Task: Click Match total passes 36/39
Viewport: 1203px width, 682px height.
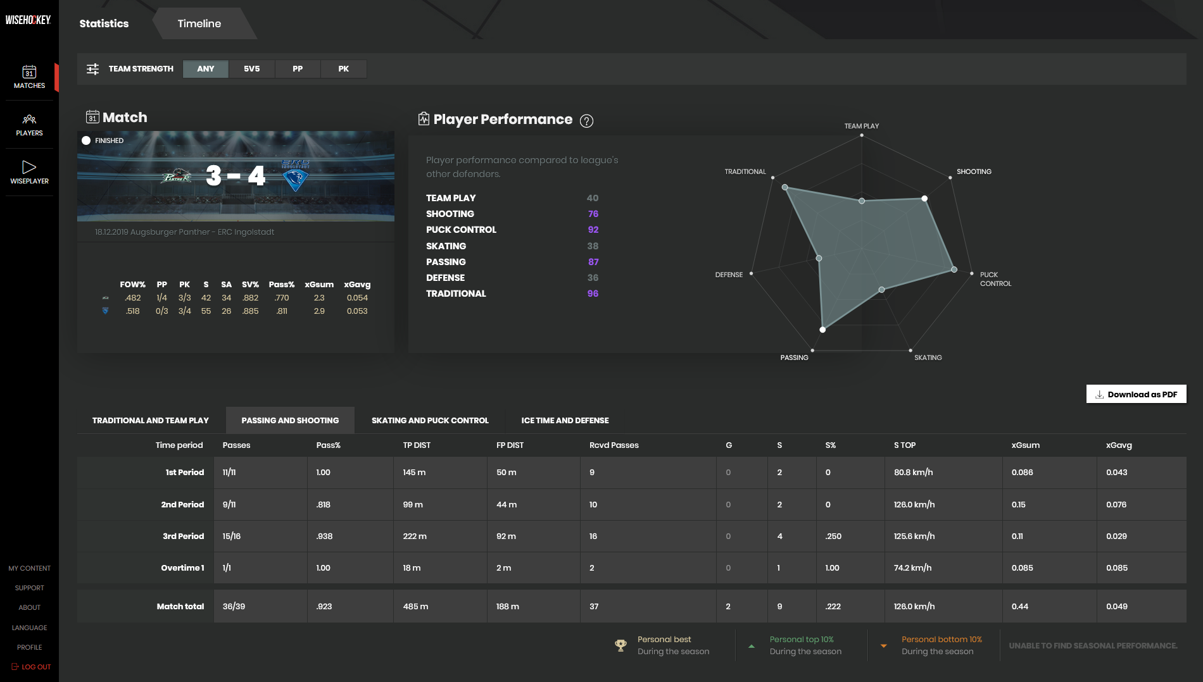Action: tap(234, 606)
